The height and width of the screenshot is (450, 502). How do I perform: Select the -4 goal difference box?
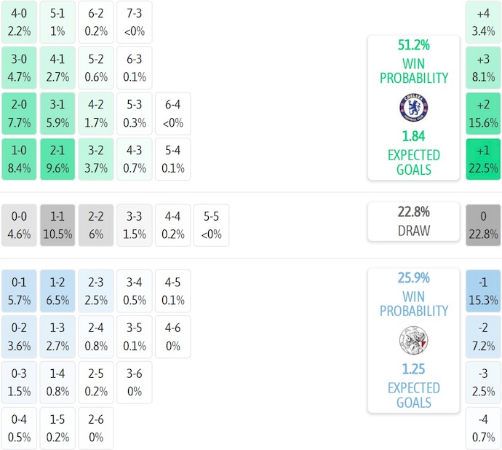(483, 428)
